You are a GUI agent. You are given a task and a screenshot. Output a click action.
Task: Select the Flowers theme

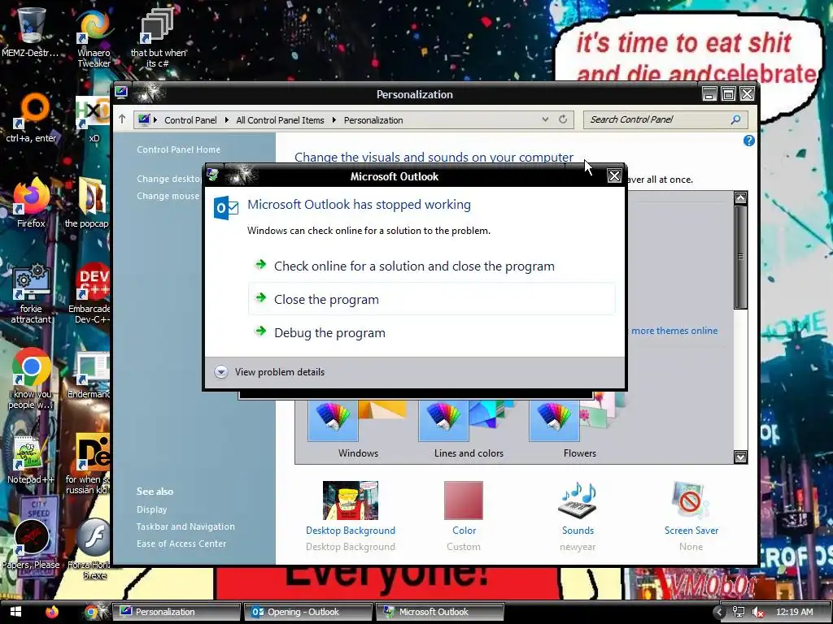click(x=579, y=430)
